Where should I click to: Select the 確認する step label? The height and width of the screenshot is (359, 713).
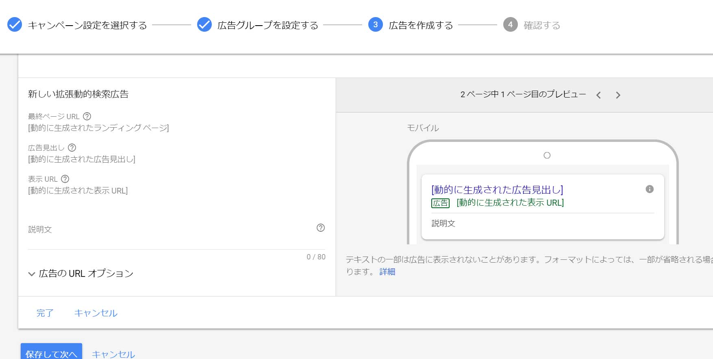(x=542, y=25)
